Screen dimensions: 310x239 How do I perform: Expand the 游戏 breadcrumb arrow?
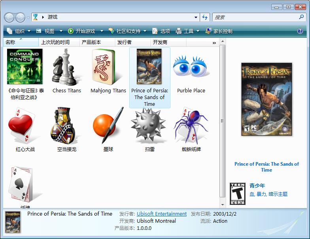pyautogui.click(x=43, y=17)
